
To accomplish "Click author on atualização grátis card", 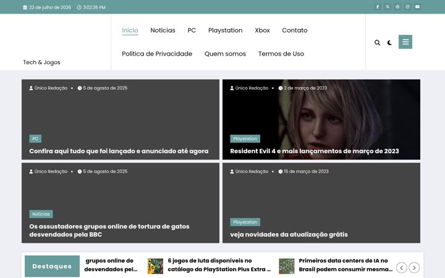I will pyautogui.click(x=249, y=172).
